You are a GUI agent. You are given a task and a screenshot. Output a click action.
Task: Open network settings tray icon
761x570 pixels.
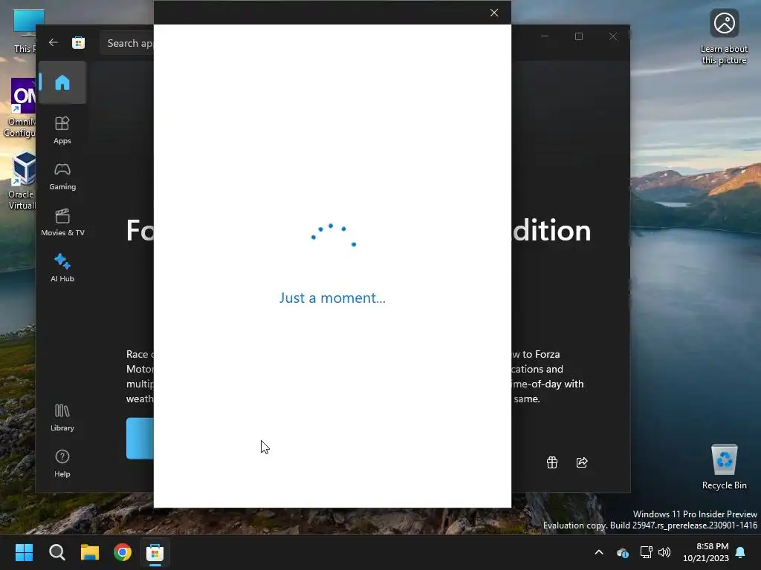click(x=646, y=552)
